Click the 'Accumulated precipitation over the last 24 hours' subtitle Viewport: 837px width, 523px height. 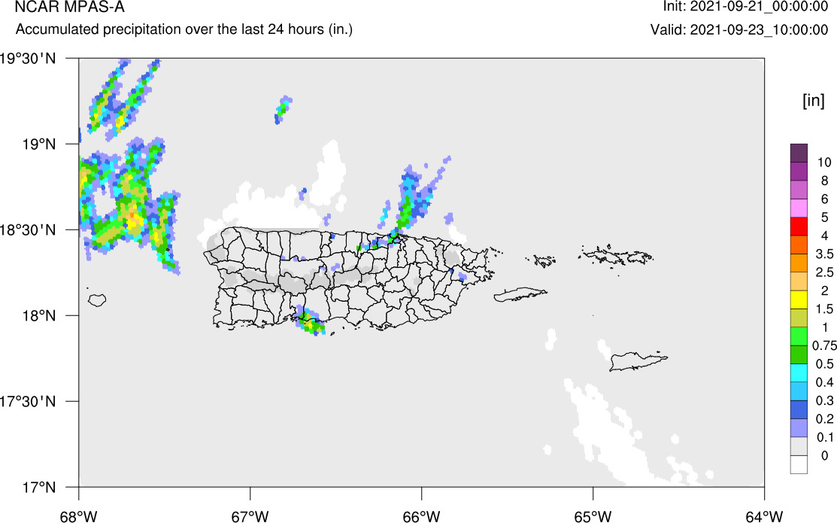click(x=184, y=29)
